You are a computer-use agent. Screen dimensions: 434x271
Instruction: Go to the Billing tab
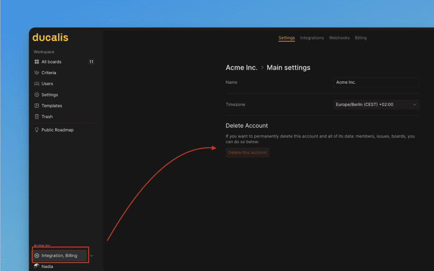pyautogui.click(x=361, y=38)
